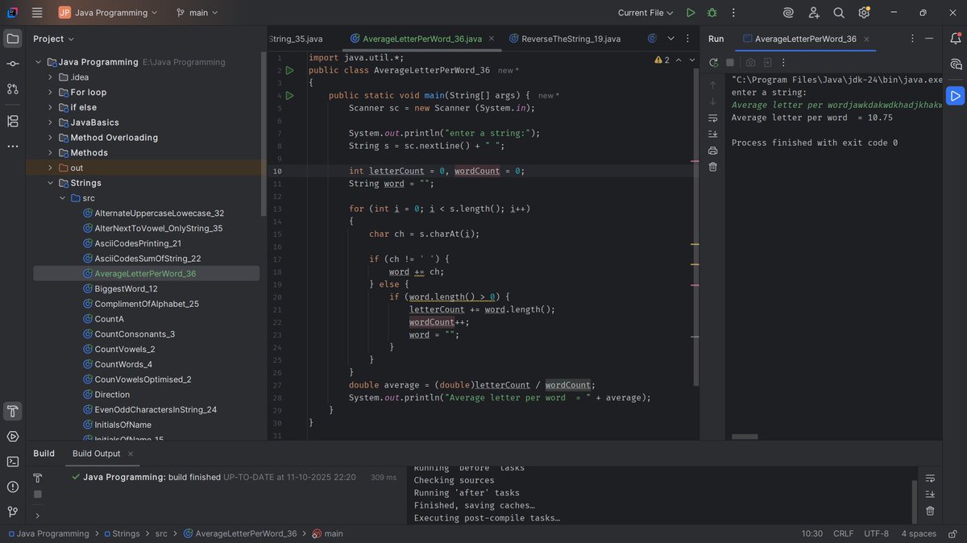
Task: Open the Git tool window icon
Action: (13, 512)
